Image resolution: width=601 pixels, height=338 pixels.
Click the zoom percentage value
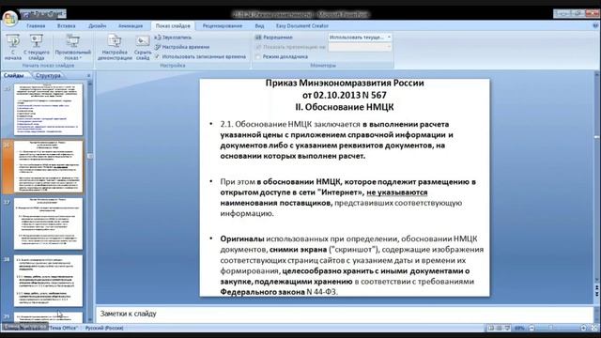519,328
